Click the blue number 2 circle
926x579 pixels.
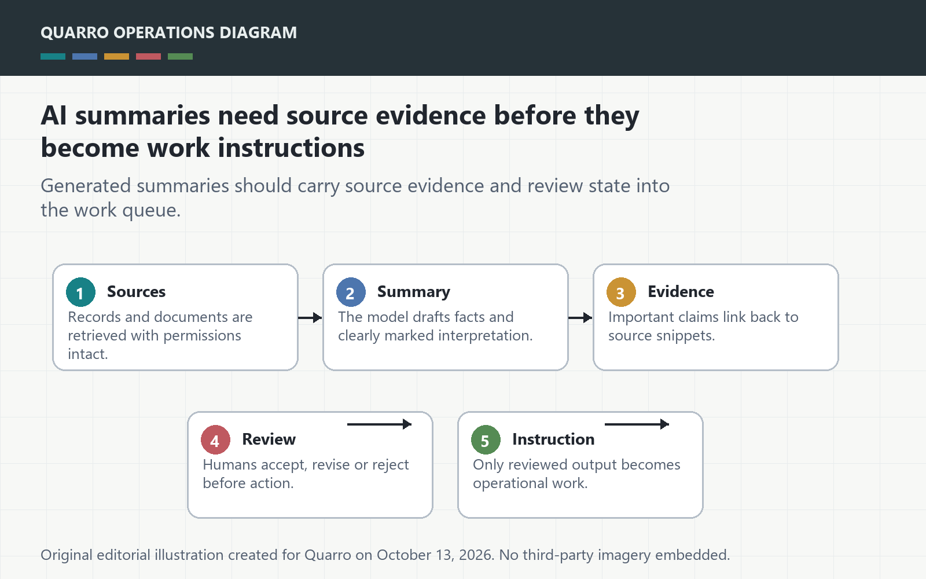pos(351,292)
